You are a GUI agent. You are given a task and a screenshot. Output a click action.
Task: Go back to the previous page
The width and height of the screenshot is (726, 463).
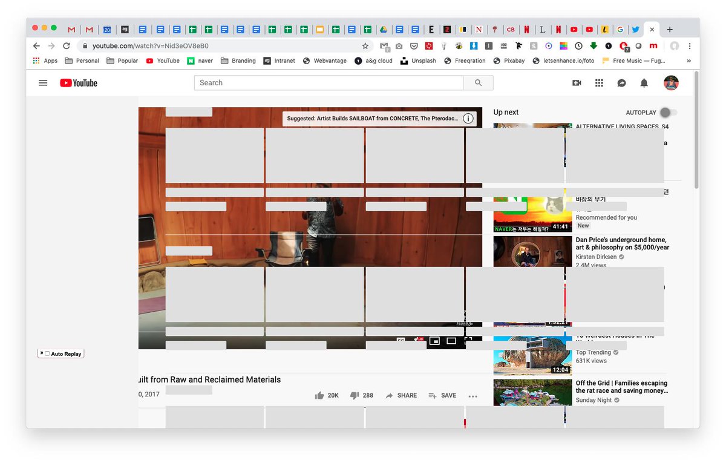point(36,46)
